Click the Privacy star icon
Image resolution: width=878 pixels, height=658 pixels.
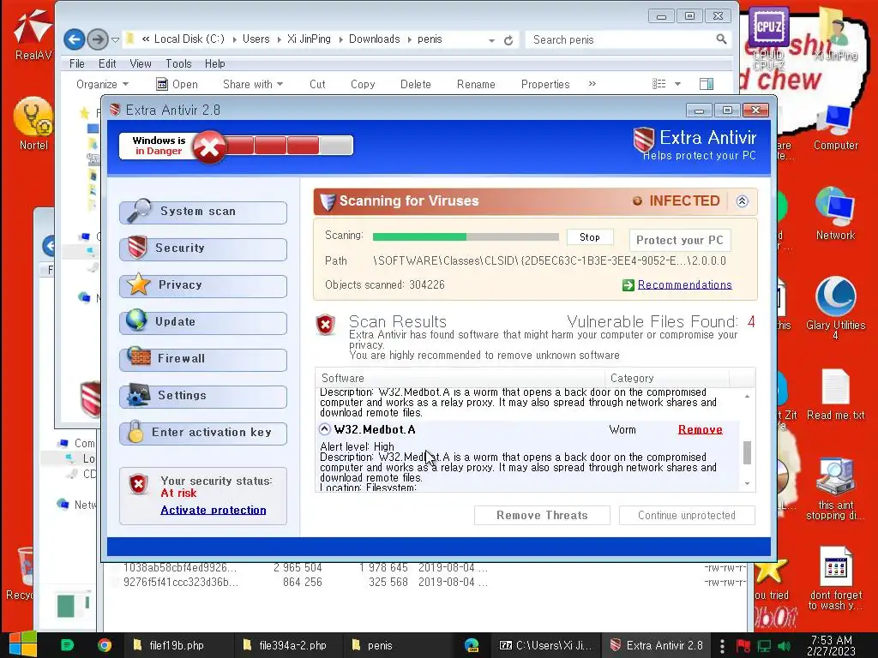[138, 284]
